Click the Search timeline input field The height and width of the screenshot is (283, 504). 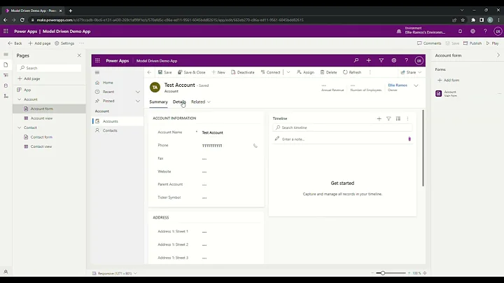(x=342, y=127)
